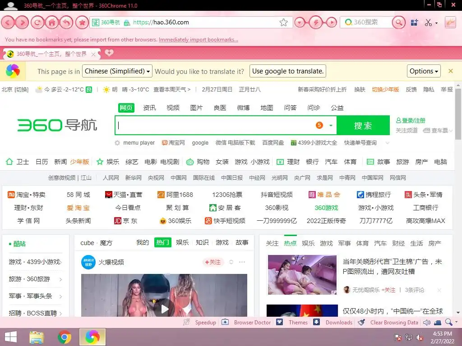Click the user avatar icon in title bar

pos(11,5)
